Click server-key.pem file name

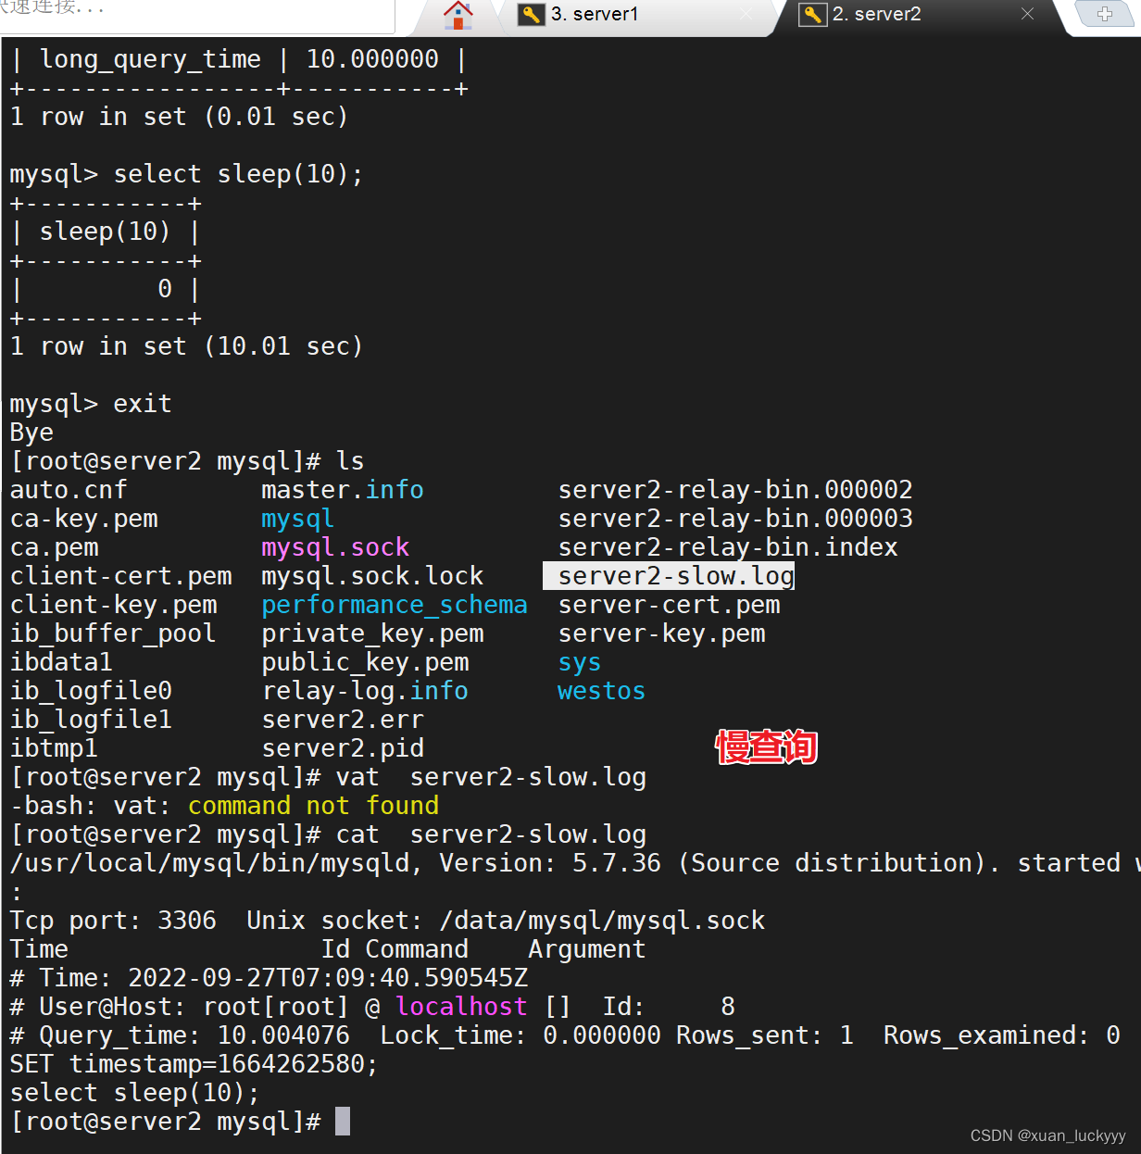coord(661,633)
